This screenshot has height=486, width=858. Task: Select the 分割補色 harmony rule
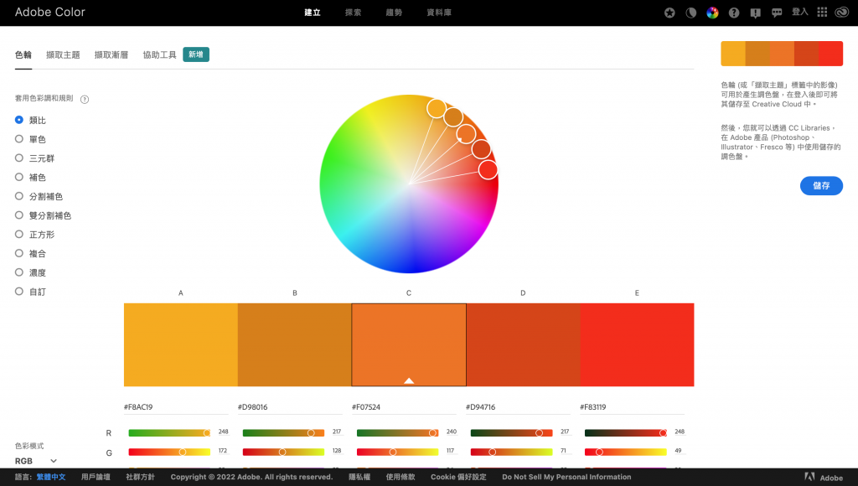pyautogui.click(x=39, y=196)
